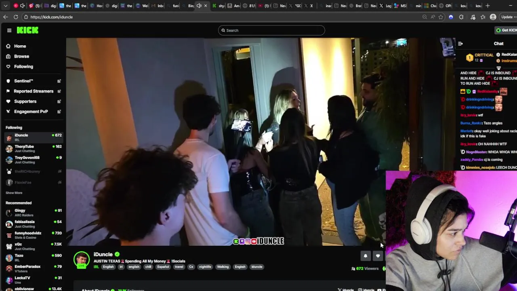
Task: Bookmark this page with the star
Action: pyautogui.click(x=441, y=17)
